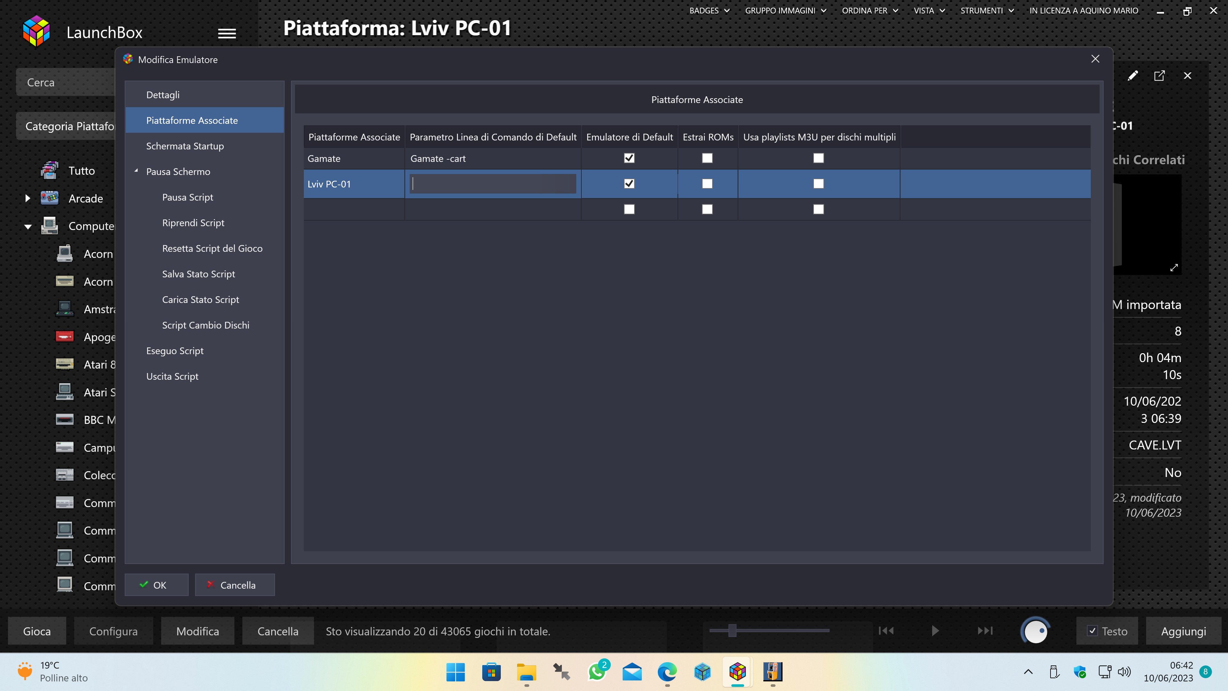
Task: Click the volume icon in system tray
Action: click(x=1124, y=672)
